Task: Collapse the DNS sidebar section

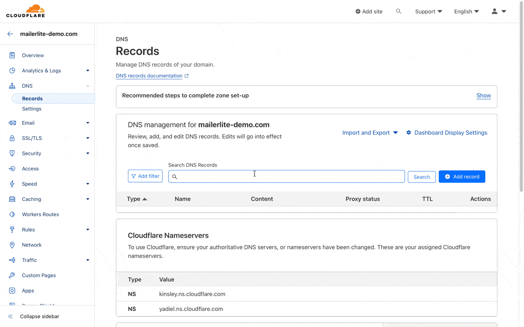Action: 87,86
